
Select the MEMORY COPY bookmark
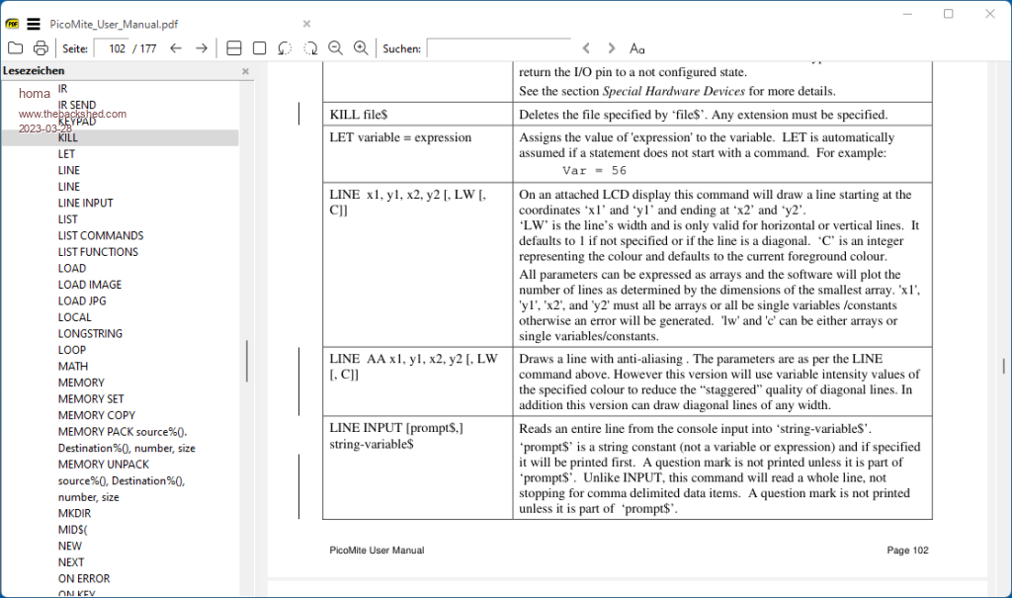(x=96, y=415)
